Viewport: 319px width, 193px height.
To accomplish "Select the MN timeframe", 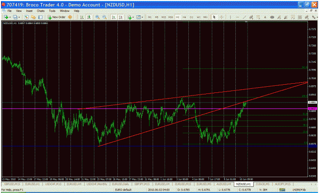I will pos(206,17).
